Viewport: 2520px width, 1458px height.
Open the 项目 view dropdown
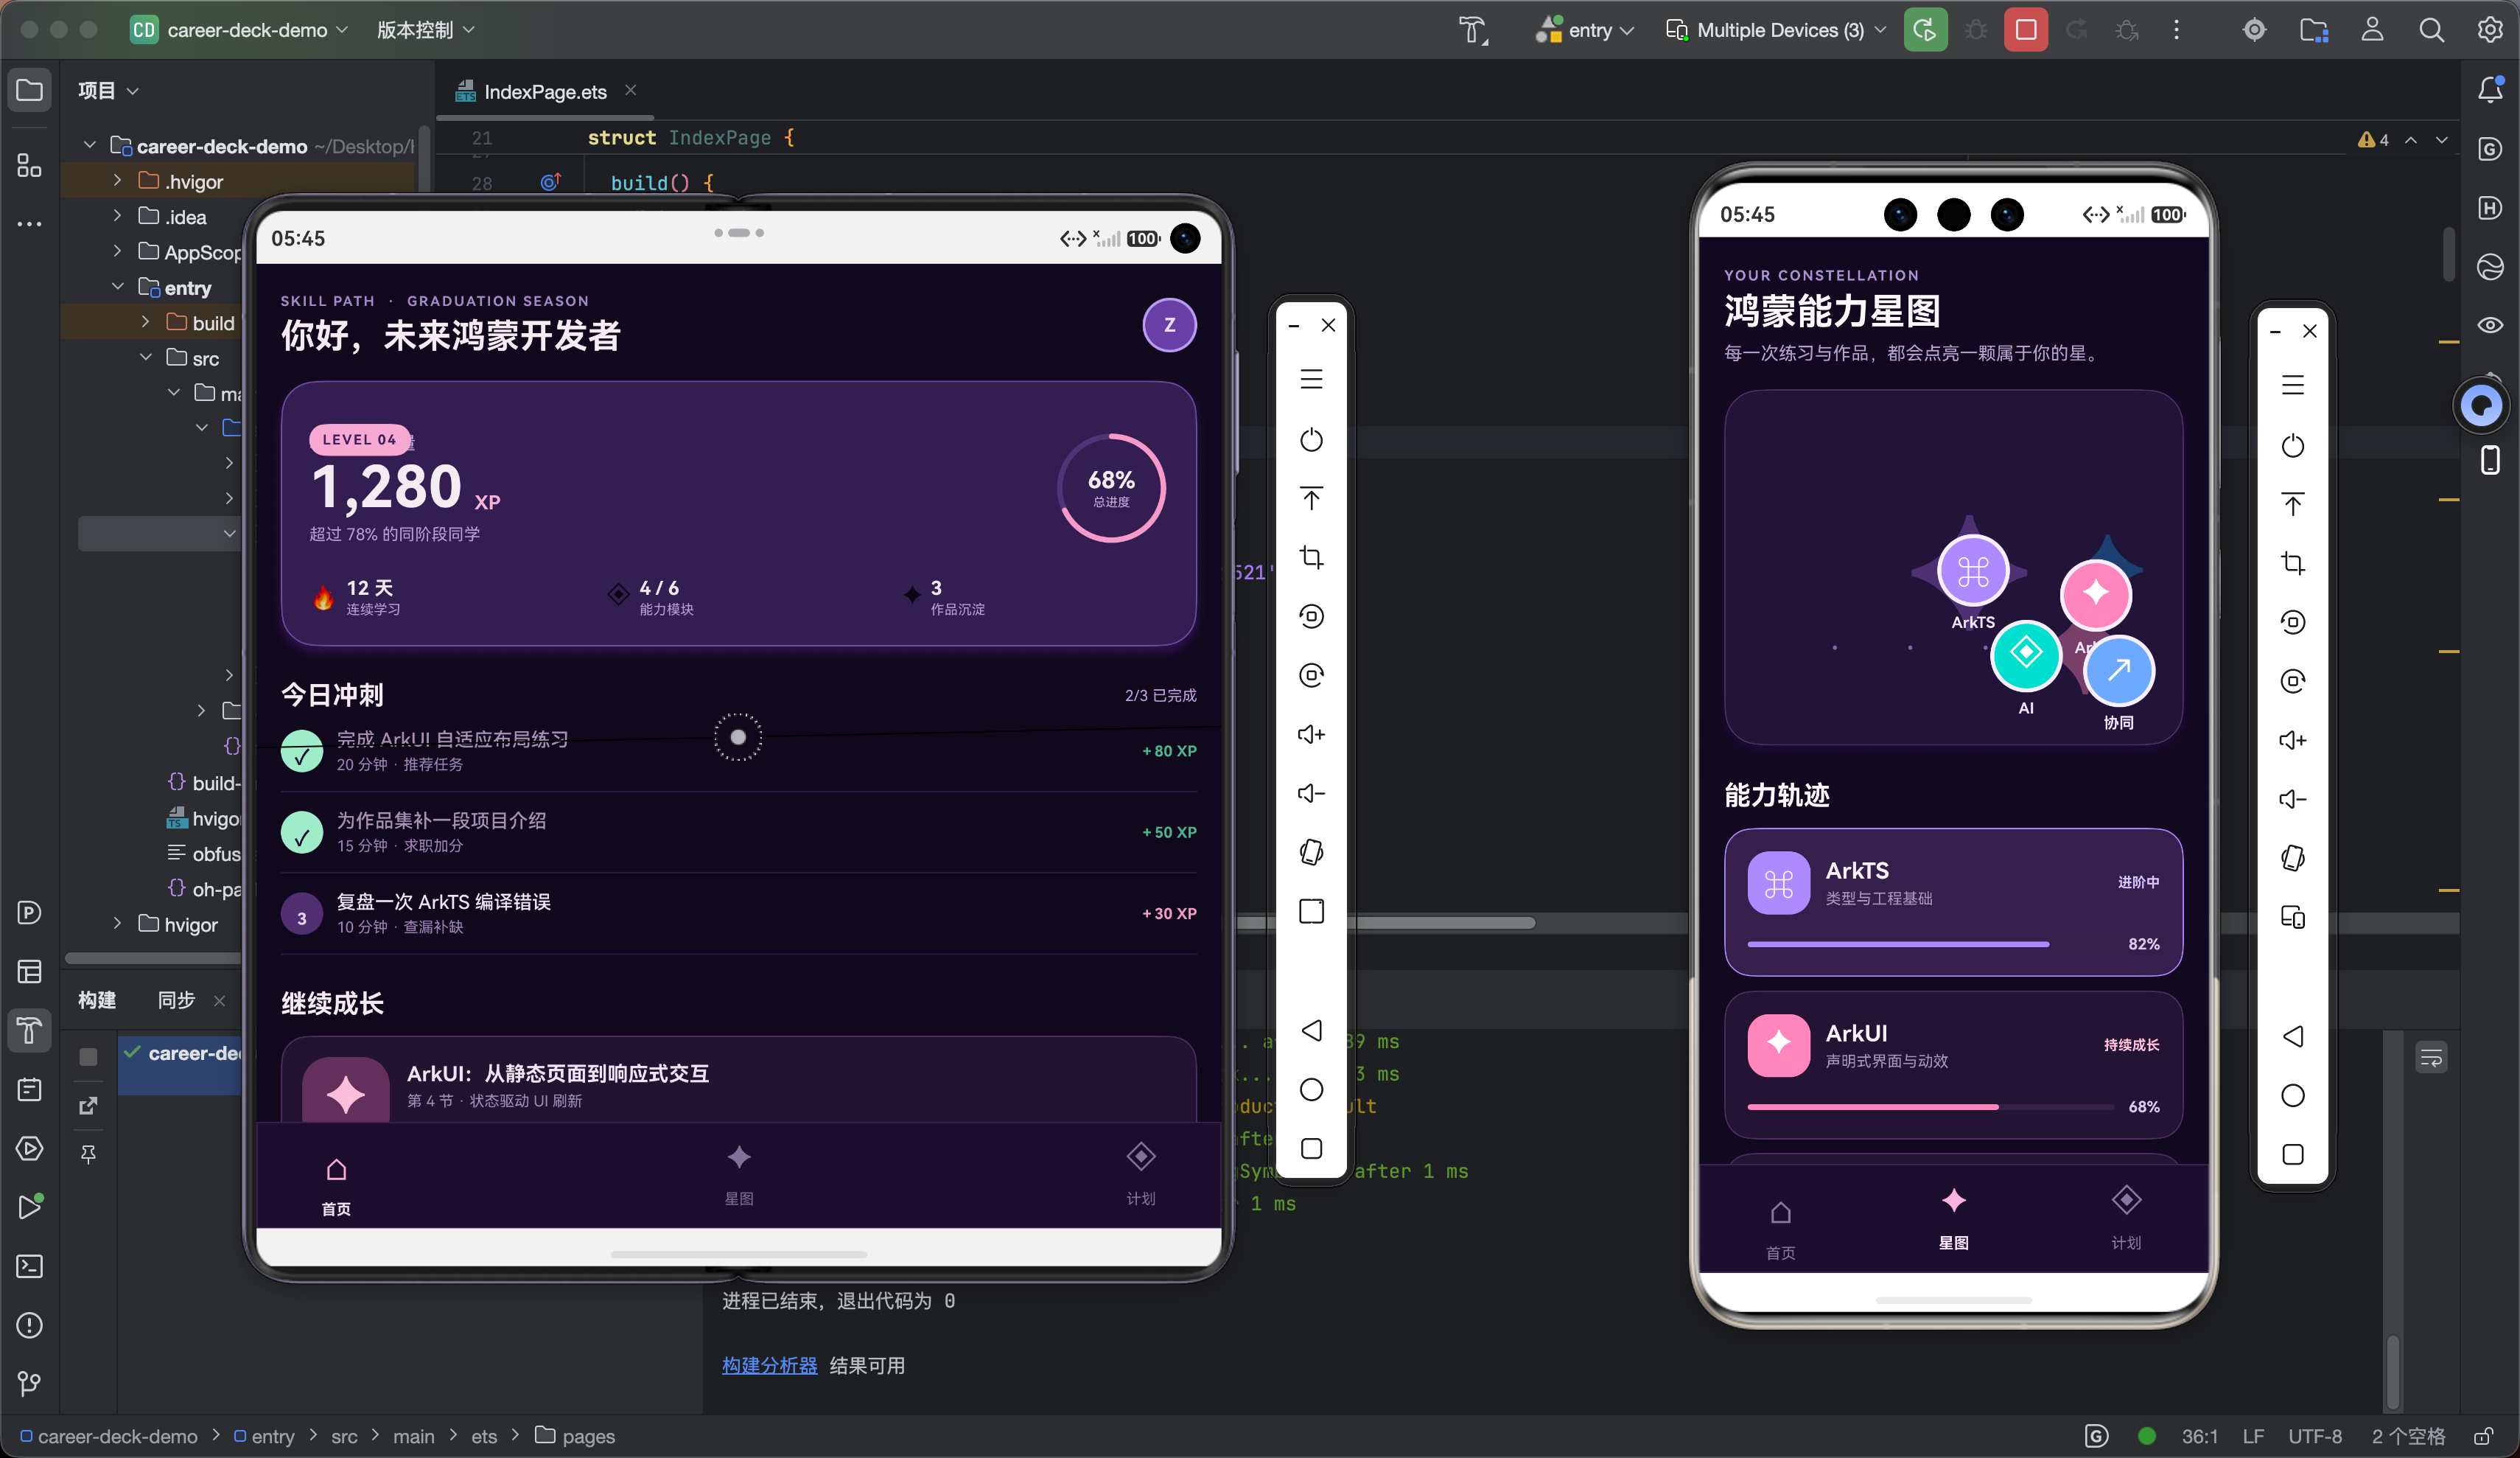[108, 90]
